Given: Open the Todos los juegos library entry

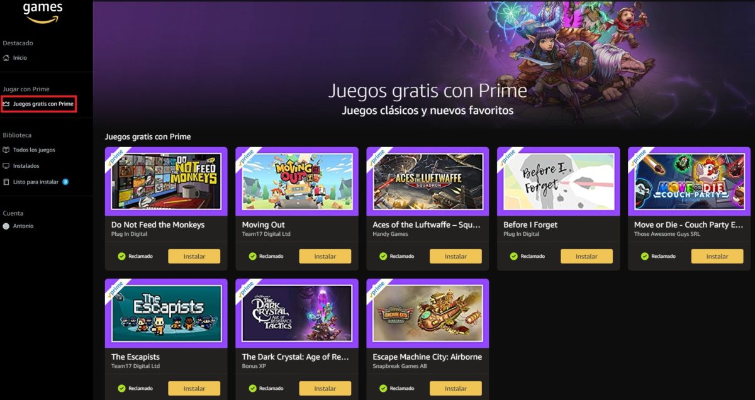Looking at the screenshot, I should [x=34, y=150].
